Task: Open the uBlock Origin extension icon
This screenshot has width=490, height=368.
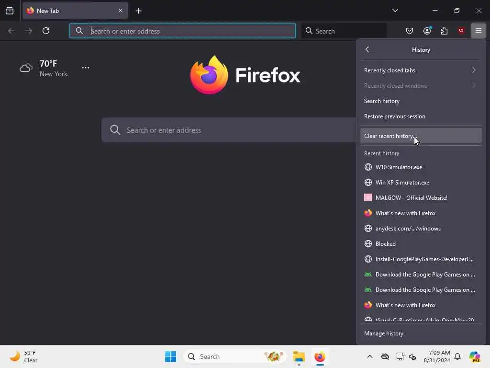Action: click(461, 31)
